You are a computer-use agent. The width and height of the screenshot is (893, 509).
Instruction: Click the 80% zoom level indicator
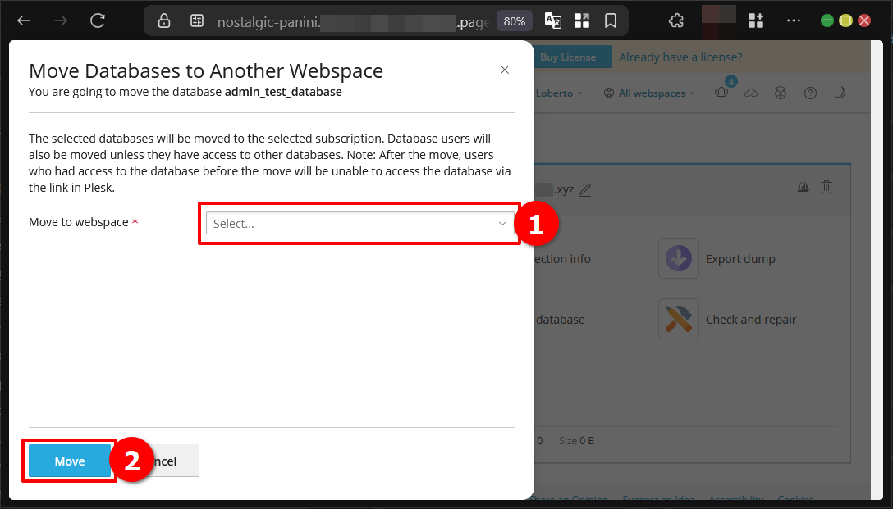(515, 20)
